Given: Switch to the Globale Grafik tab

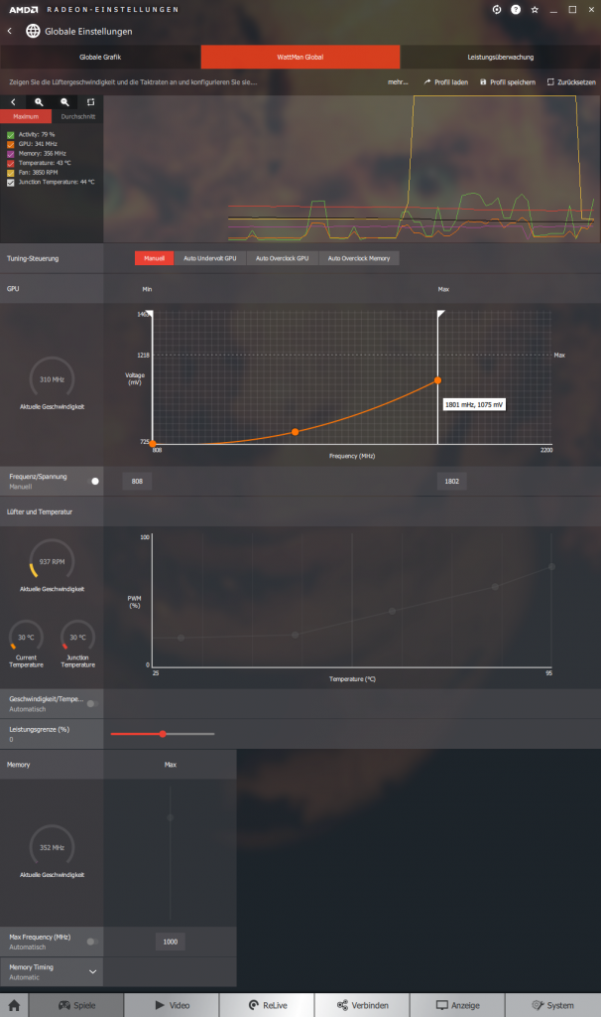Looking at the screenshot, I should pyautogui.click(x=100, y=57).
